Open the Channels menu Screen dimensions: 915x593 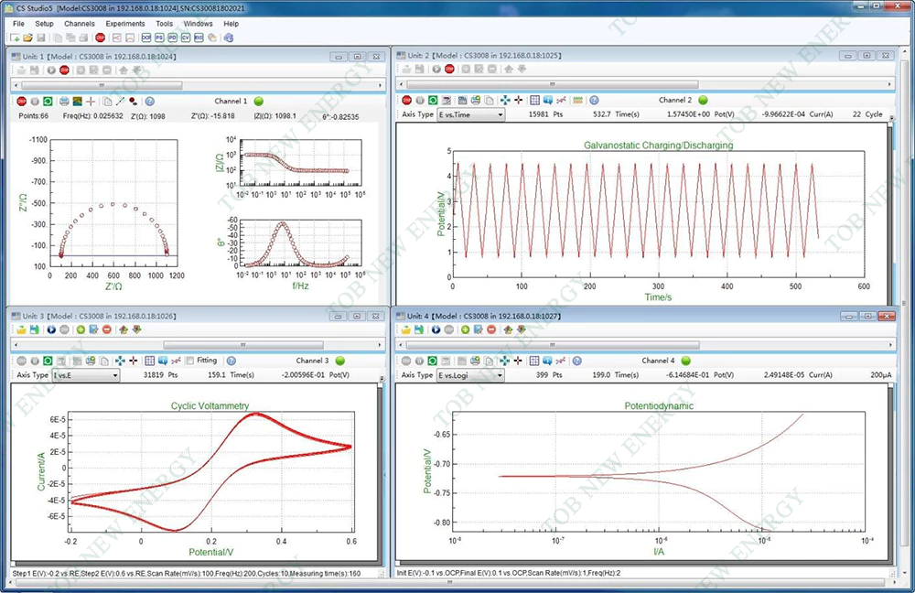tap(80, 24)
